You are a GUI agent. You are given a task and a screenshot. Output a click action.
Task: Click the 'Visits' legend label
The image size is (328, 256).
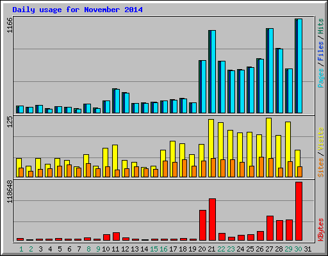(320, 139)
